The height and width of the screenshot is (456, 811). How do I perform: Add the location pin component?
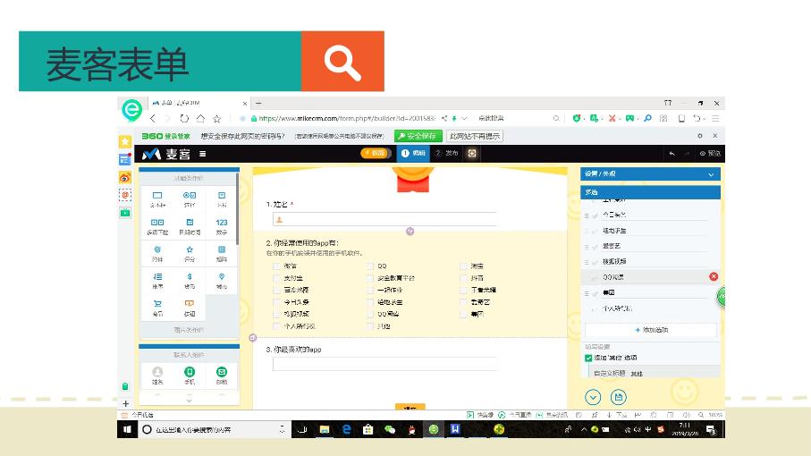222,281
